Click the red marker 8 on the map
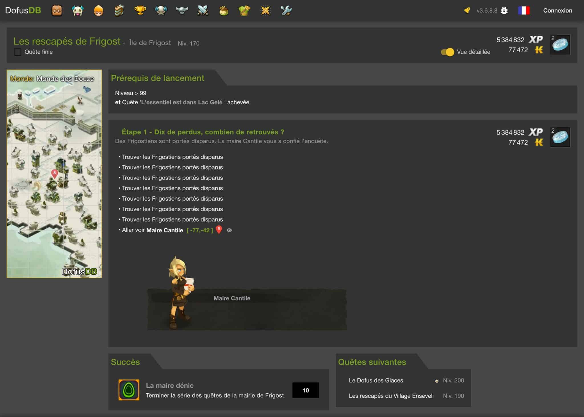This screenshot has height=417, width=584. point(54,173)
